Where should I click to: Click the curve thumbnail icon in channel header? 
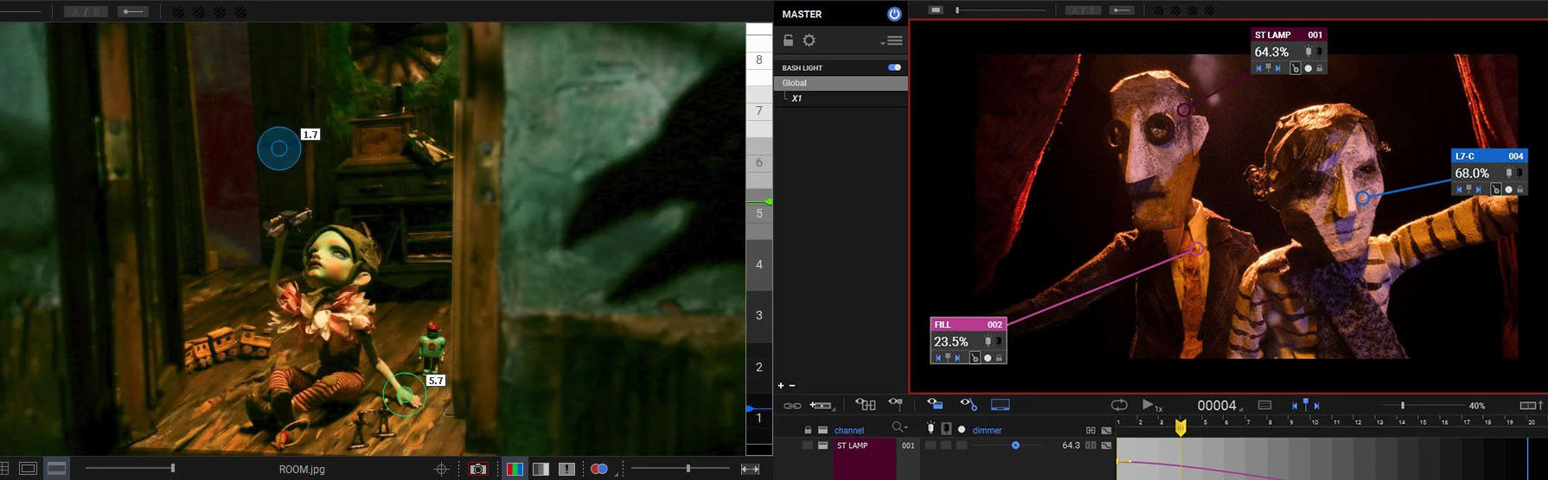(1106, 430)
